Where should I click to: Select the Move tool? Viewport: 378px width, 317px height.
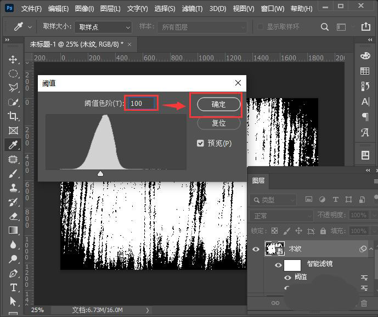(x=13, y=59)
